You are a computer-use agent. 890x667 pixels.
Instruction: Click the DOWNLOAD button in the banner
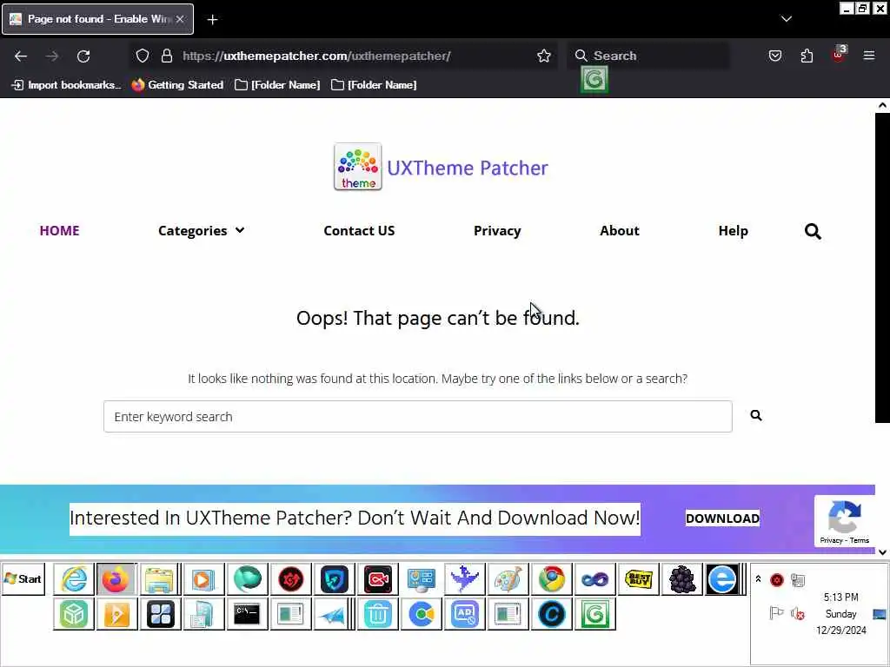tap(722, 518)
